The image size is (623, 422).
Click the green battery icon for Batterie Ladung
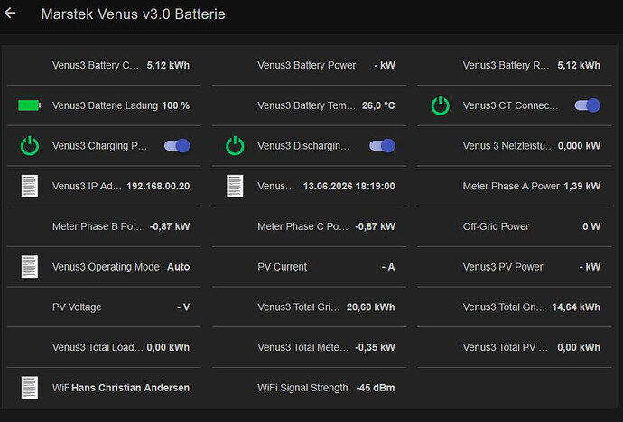coord(30,105)
